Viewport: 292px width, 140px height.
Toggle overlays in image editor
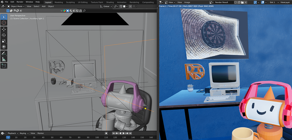(263, 2)
